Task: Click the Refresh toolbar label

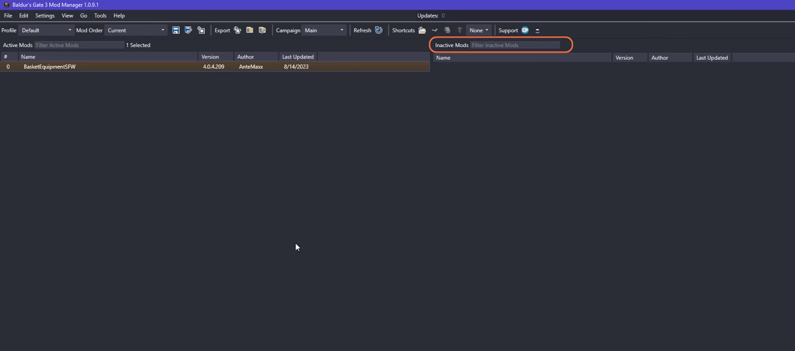Action: [x=362, y=30]
